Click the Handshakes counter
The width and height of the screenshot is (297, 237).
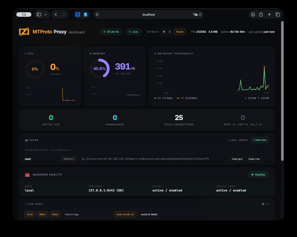[115, 120]
